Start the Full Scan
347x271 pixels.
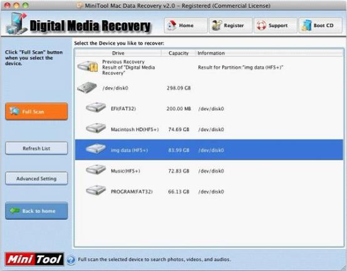pyautogui.click(x=36, y=111)
